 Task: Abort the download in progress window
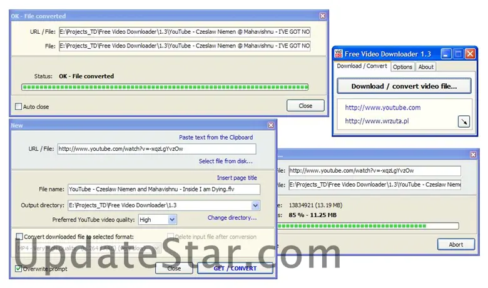coord(456,244)
